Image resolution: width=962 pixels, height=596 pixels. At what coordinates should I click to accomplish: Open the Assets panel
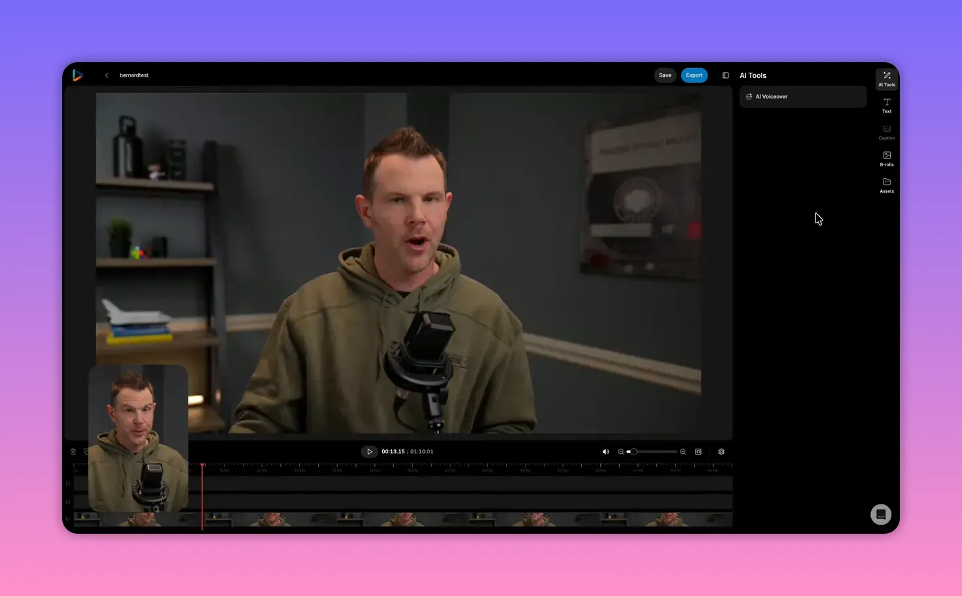pos(887,186)
